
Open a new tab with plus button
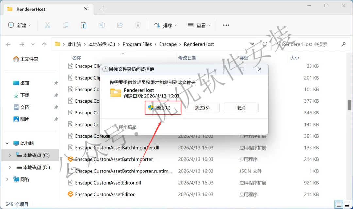tap(103, 9)
